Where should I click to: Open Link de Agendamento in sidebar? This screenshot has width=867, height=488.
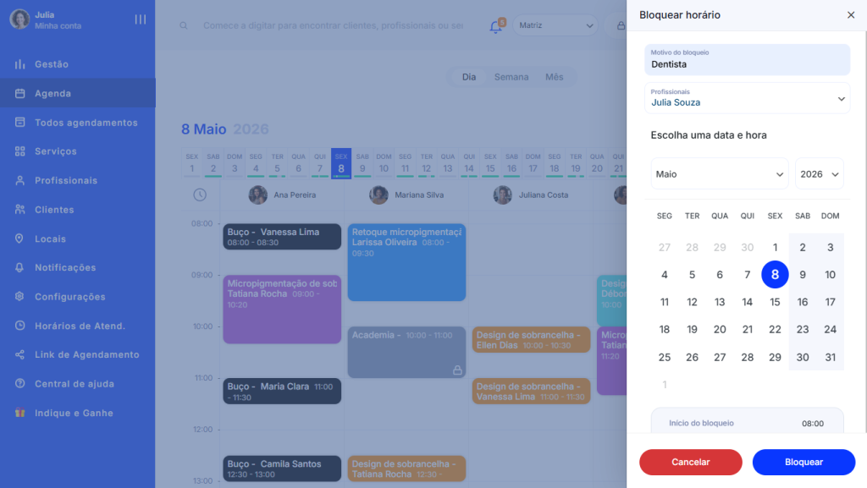point(86,354)
